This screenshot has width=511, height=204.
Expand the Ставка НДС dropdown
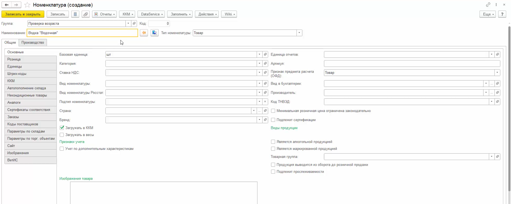pos(259,73)
